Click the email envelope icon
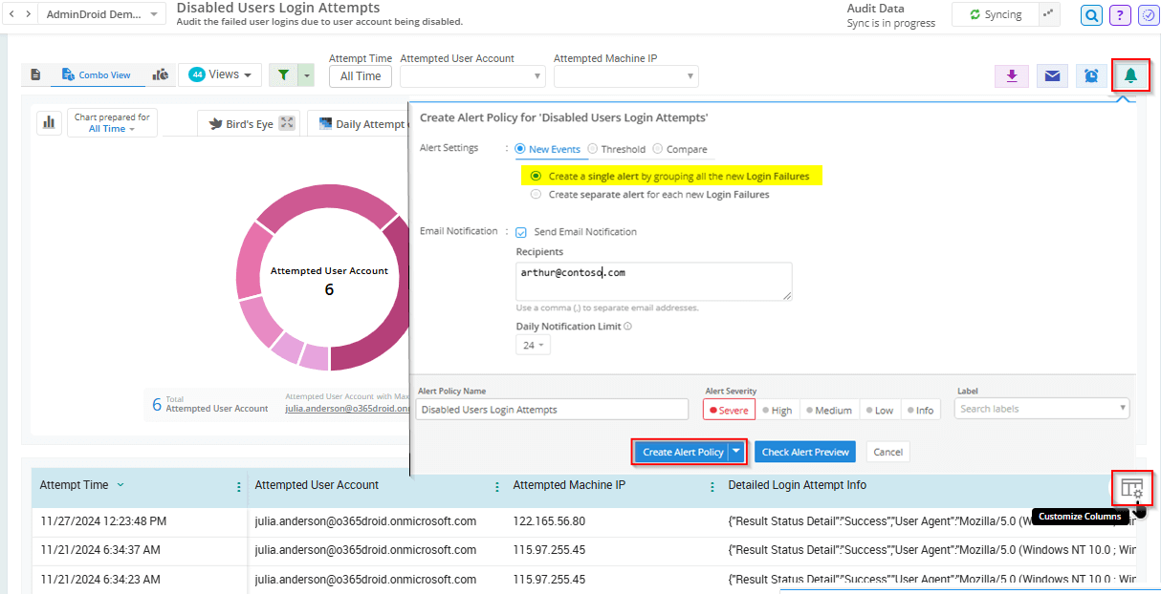1161x594 pixels. click(x=1052, y=75)
